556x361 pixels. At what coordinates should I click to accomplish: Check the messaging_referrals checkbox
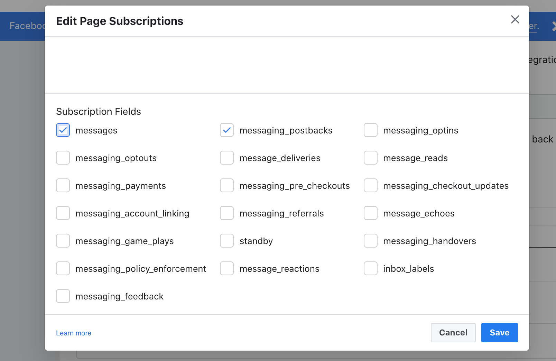pyautogui.click(x=227, y=213)
